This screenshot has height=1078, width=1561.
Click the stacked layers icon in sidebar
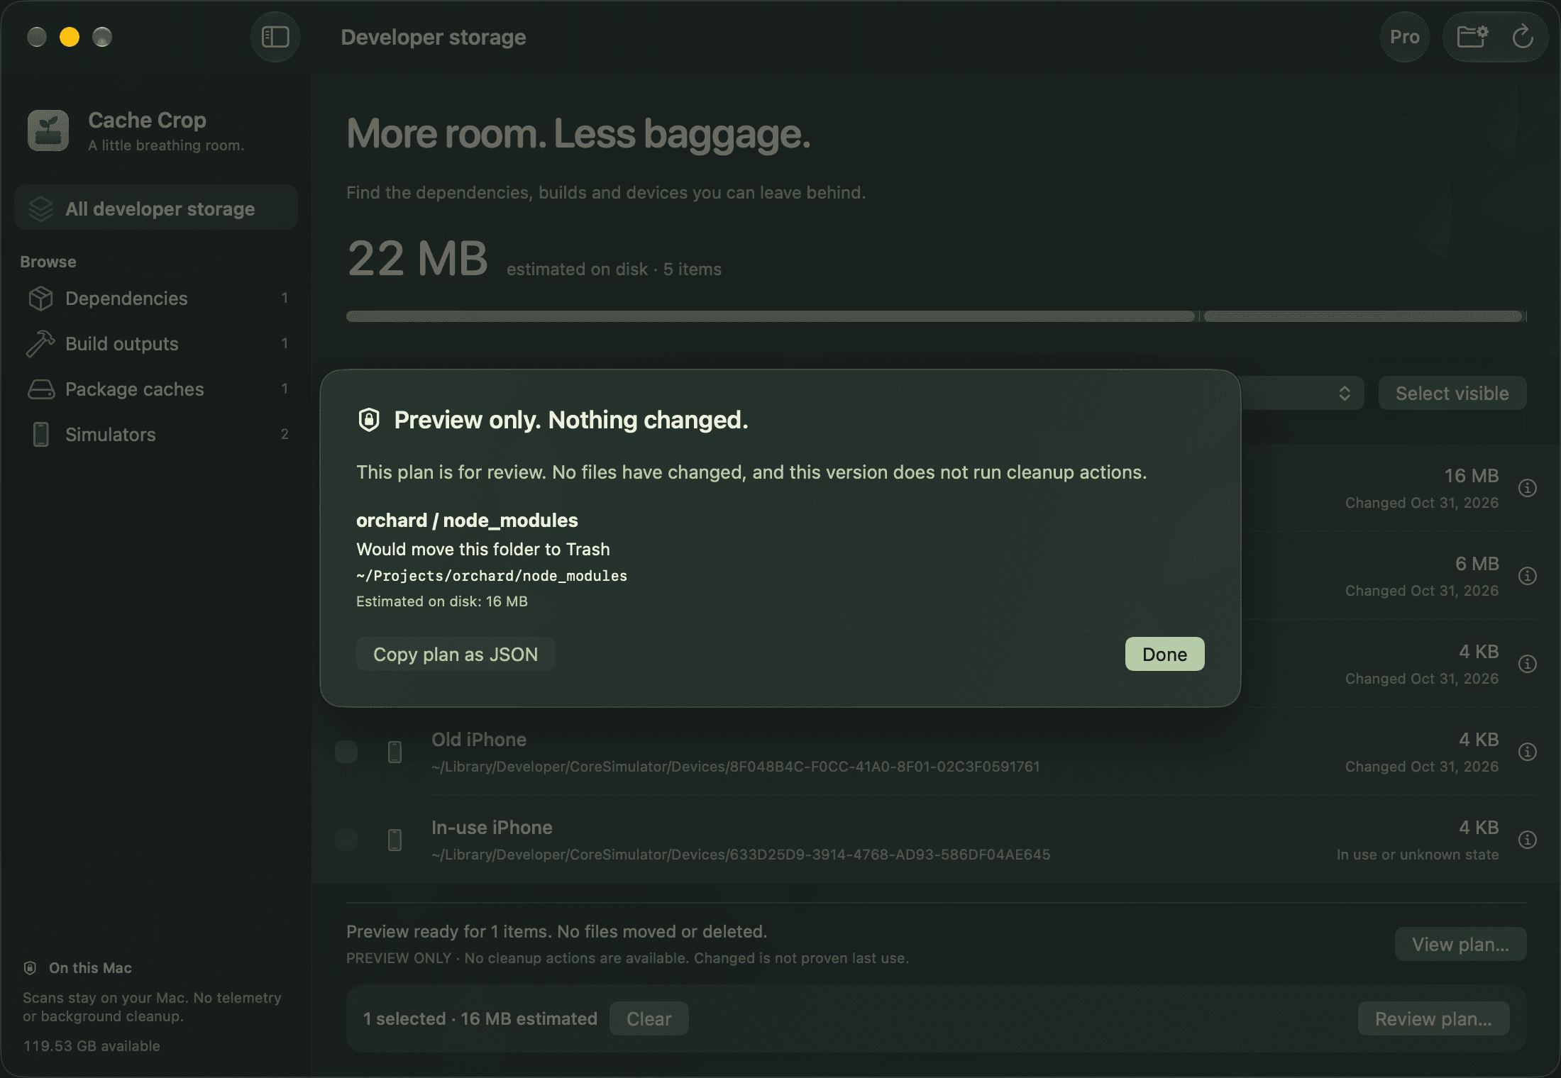[x=41, y=209]
